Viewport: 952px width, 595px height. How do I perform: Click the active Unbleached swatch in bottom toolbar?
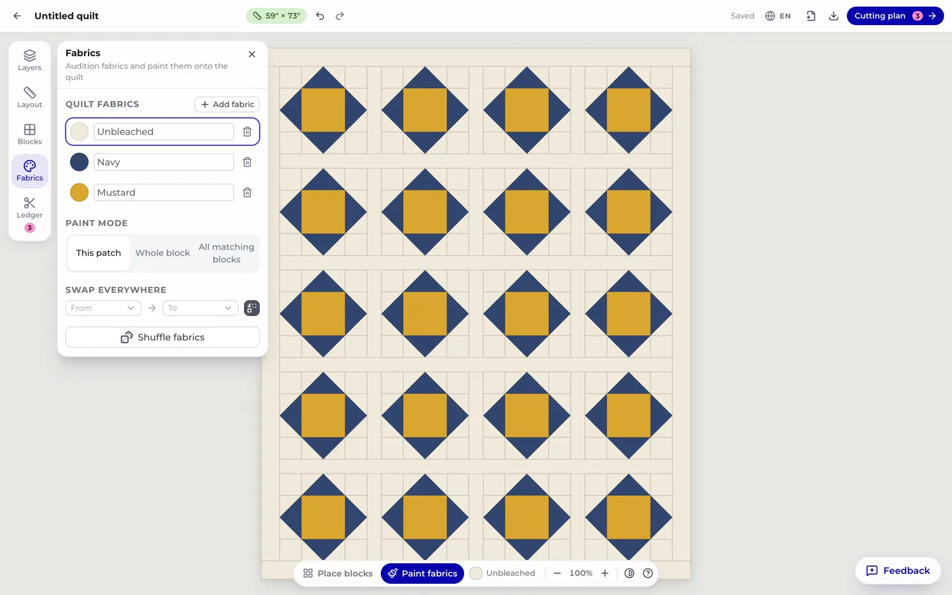click(x=476, y=573)
